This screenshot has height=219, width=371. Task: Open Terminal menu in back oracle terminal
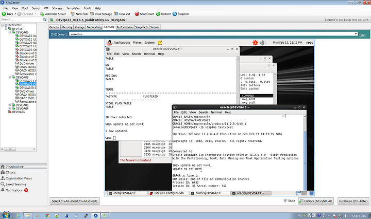coord(149,54)
